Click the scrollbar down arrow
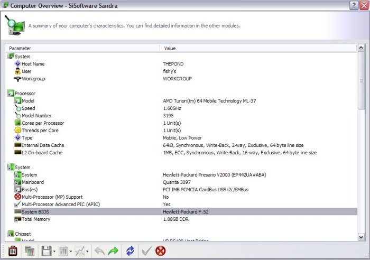370x260 pixels. (361, 237)
